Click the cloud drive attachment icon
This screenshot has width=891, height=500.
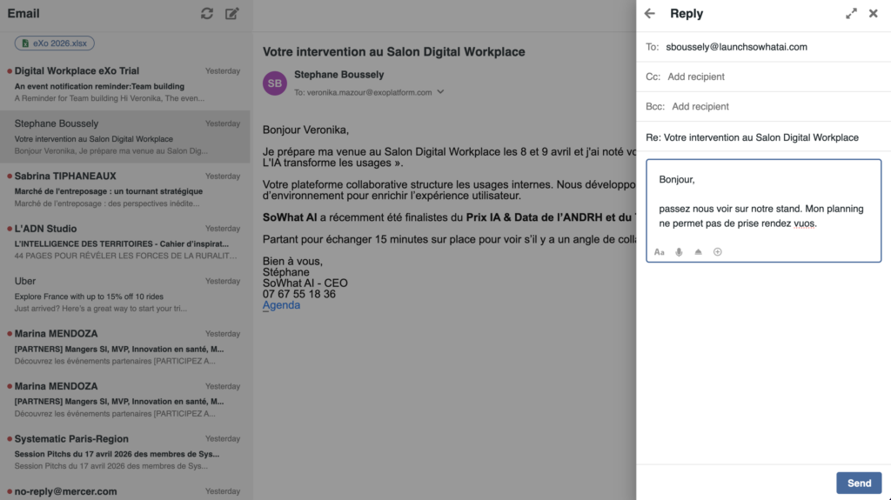coord(698,252)
